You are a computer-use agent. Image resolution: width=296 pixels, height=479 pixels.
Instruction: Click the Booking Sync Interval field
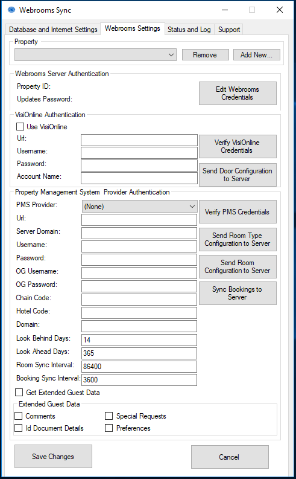point(139,380)
